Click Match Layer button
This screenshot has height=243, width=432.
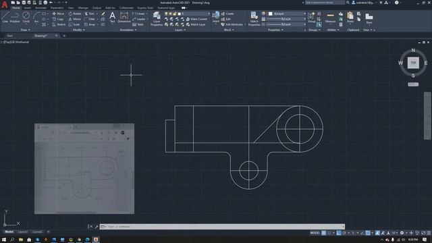(196, 24)
